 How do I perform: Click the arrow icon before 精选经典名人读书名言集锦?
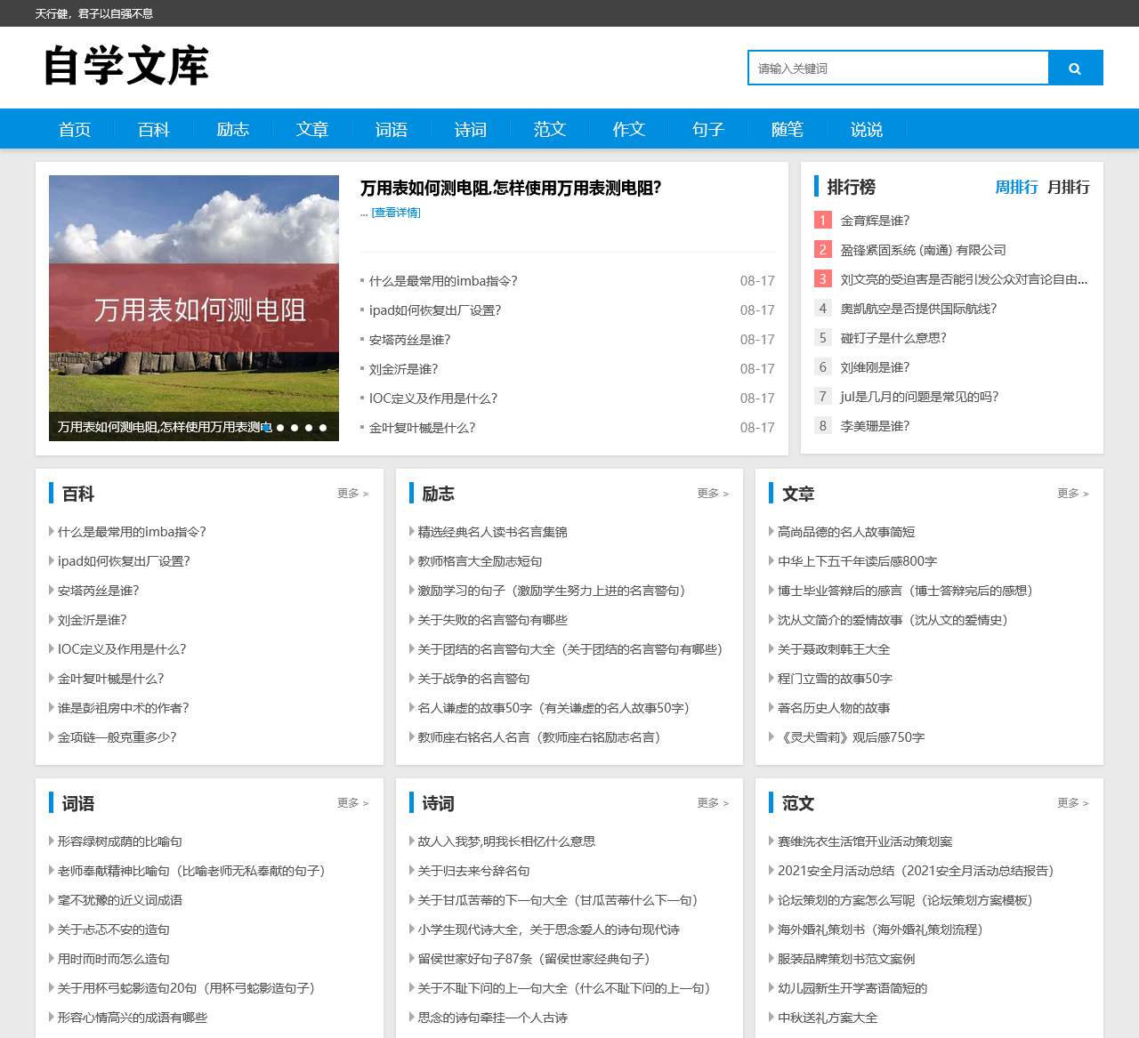(410, 532)
